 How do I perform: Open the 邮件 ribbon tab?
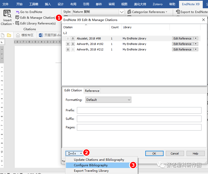(x=99, y=4)
